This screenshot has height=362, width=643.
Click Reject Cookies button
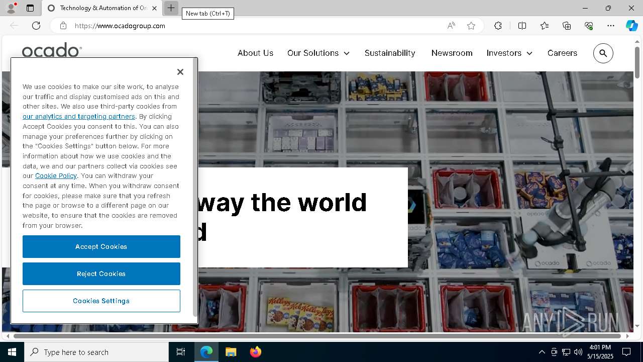pos(101,274)
